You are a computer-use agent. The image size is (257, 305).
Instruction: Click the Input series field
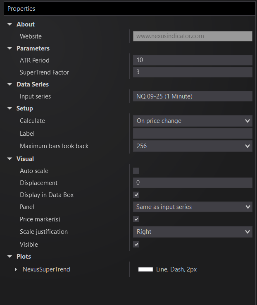[193, 96]
